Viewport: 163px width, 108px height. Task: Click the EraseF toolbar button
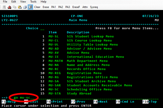tap(76, 7)
